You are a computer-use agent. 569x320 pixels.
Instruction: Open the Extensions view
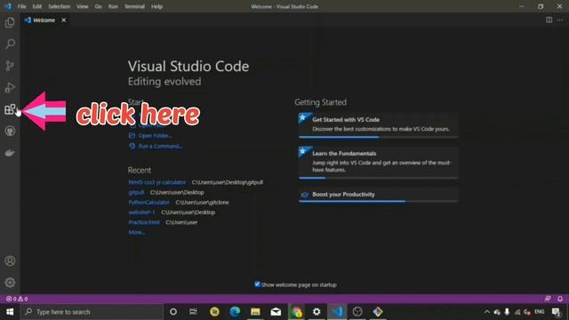[10, 109]
